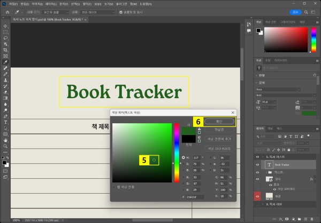Open the sample size dropdown
321x223 pixels.
pos(55,12)
